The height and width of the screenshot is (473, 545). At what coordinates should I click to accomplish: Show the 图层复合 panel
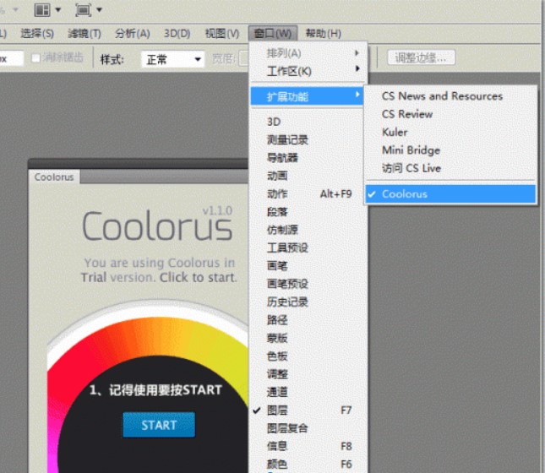[308, 428]
